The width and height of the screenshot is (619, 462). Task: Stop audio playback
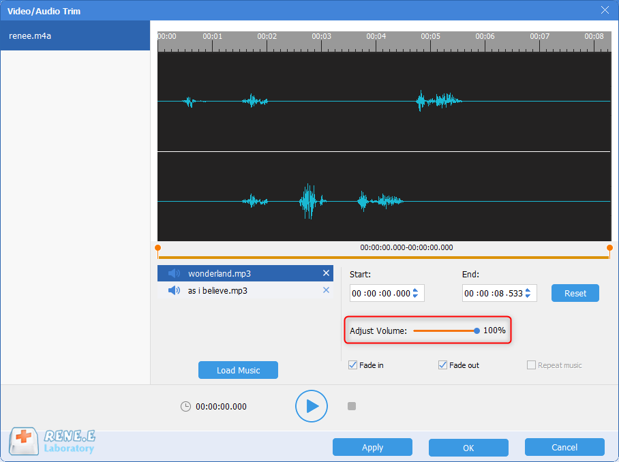(352, 406)
